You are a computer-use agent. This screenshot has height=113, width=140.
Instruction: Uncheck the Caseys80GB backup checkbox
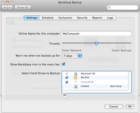pos(67,82)
